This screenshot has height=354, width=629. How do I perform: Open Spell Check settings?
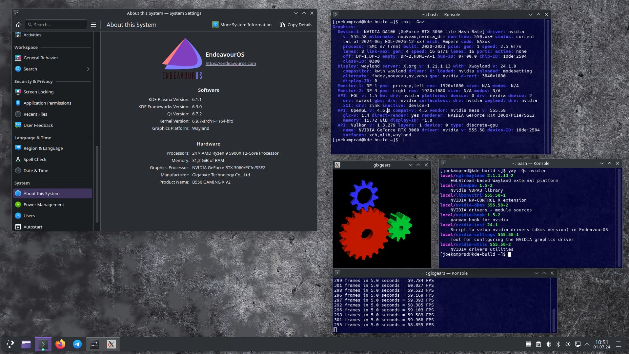click(52, 159)
